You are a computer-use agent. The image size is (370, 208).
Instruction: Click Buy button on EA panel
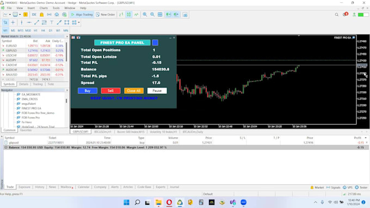[x=88, y=91]
